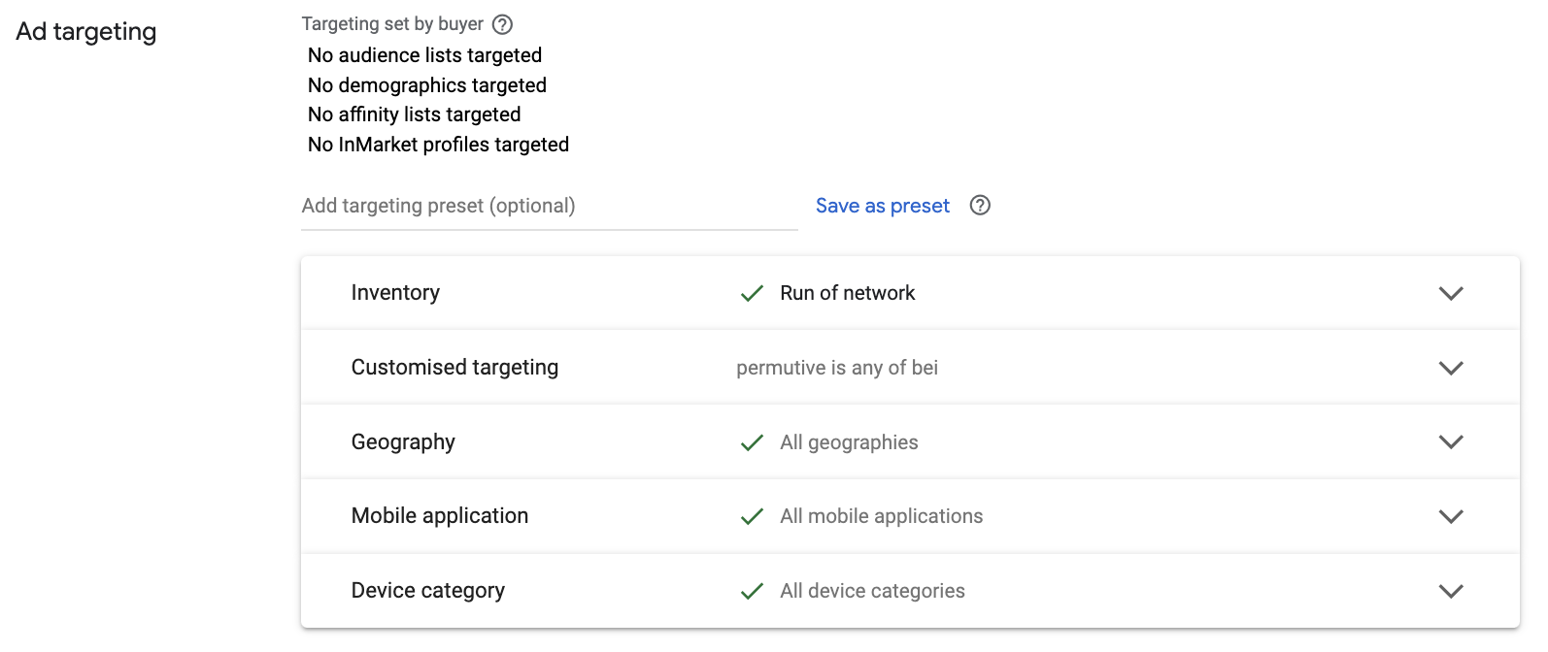Click green checkmark beside All mobile applications
1548x652 pixels.
click(x=752, y=516)
